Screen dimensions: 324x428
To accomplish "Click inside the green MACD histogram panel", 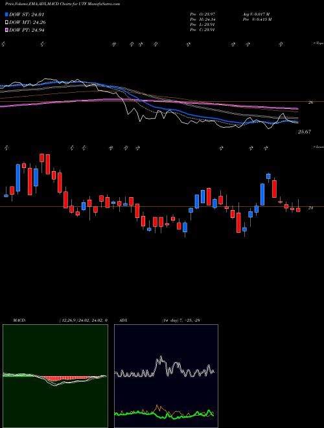I will click(x=55, y=376).
